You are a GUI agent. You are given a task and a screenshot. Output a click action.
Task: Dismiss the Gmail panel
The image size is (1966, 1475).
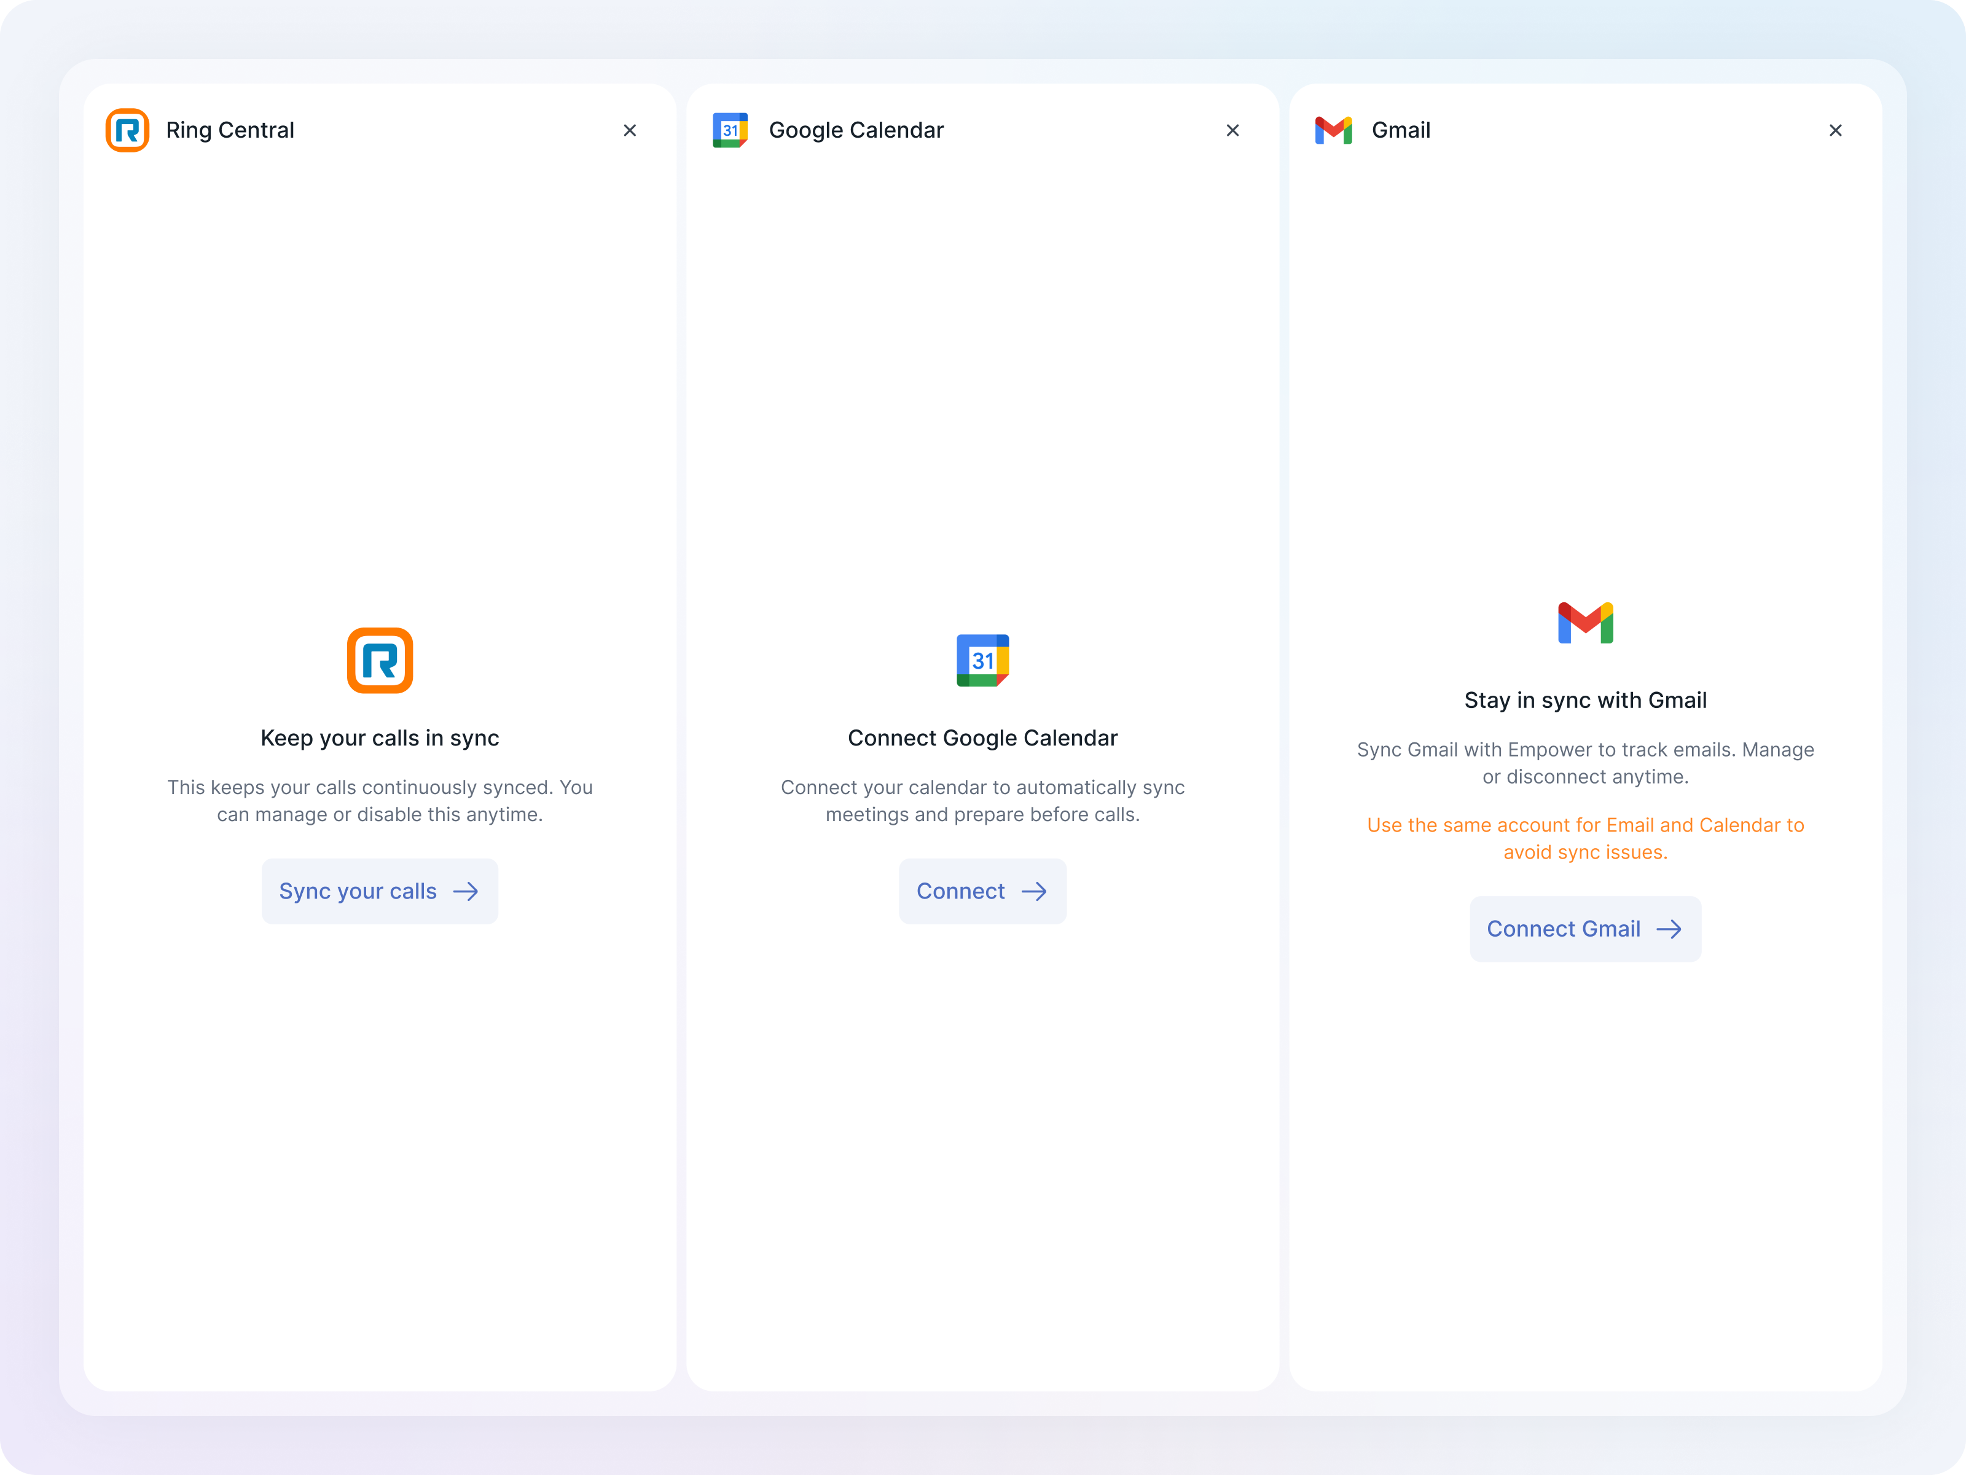click(1835, 131)
